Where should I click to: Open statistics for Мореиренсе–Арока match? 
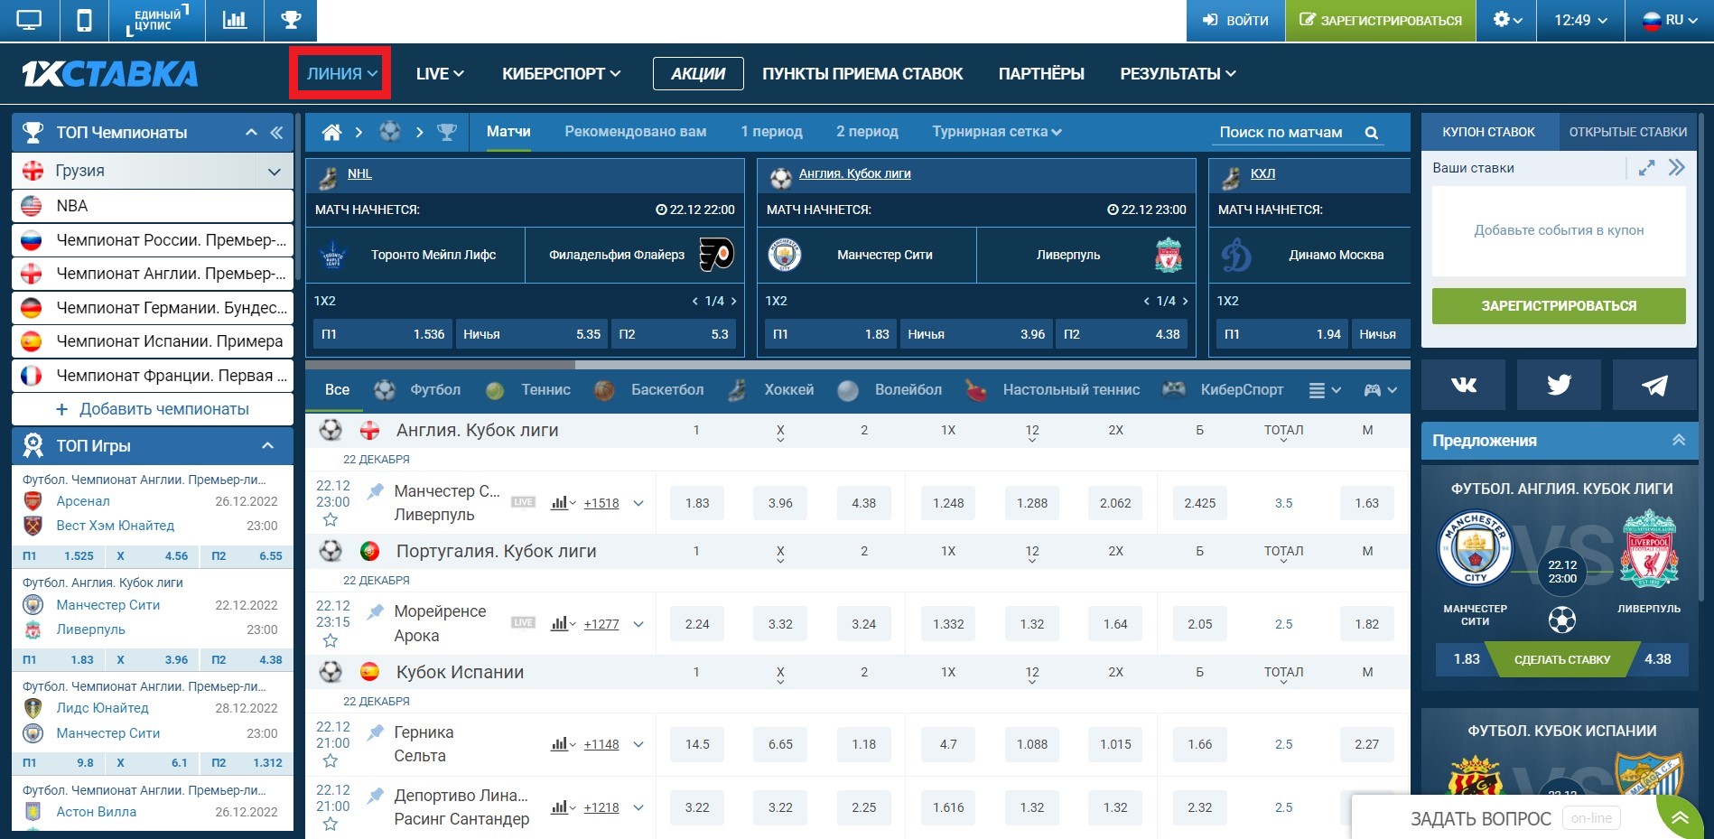coord(563,623)
